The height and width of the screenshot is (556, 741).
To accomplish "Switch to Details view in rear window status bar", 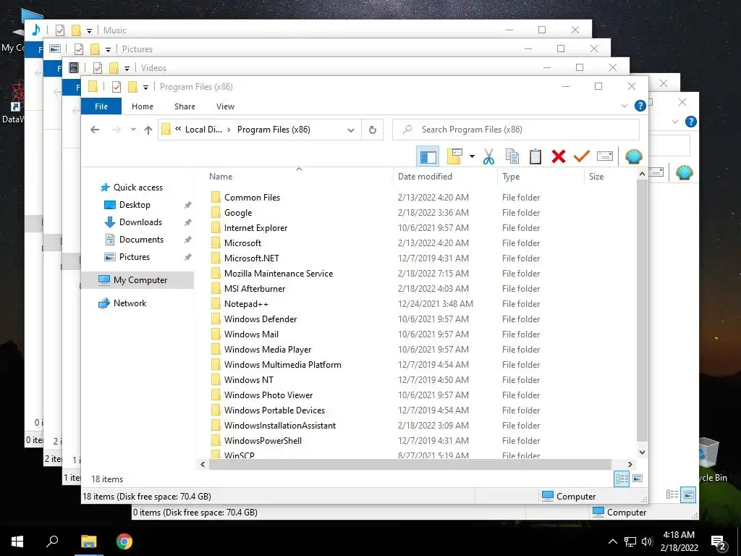I will coord(672,494).
